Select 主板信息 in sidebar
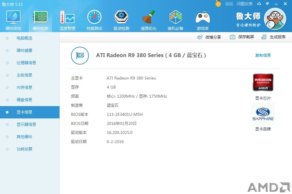The height and width of the screenshot is (194, 292). point(30,75)
